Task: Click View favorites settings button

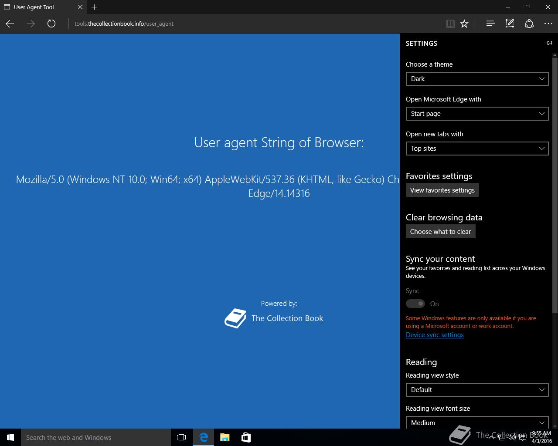Action: (442, 190)
